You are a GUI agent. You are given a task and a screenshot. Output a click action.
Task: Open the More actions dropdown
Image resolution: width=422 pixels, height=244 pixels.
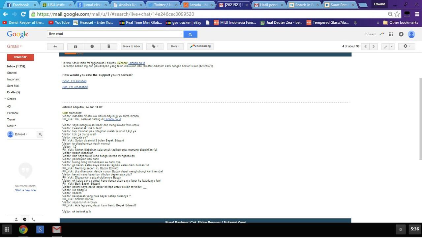pyautogui.click(x=175, y=46)
